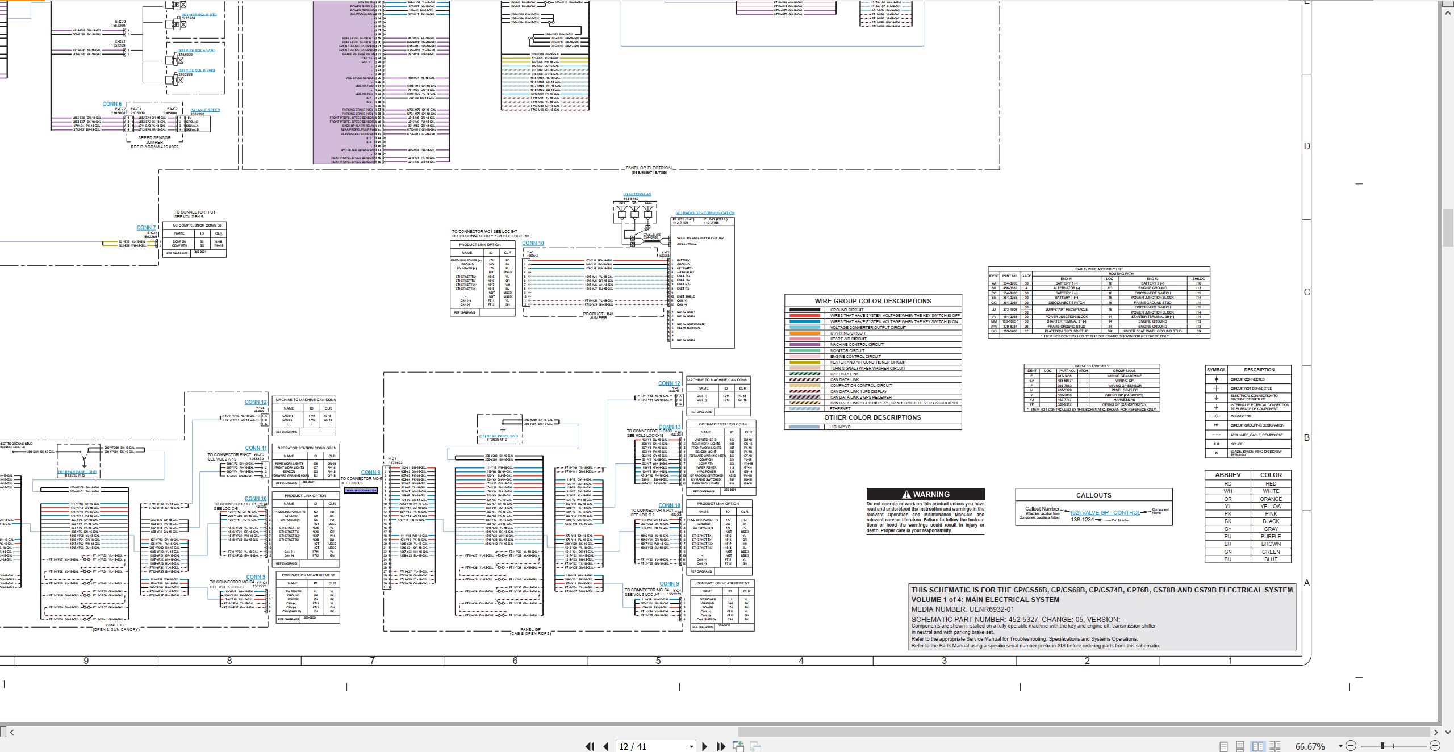Follow the (54) AXLE SPEED link
The image size is (1454, 752).
205,110
